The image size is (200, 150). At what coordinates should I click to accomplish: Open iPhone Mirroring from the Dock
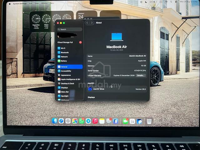(115, 121)
